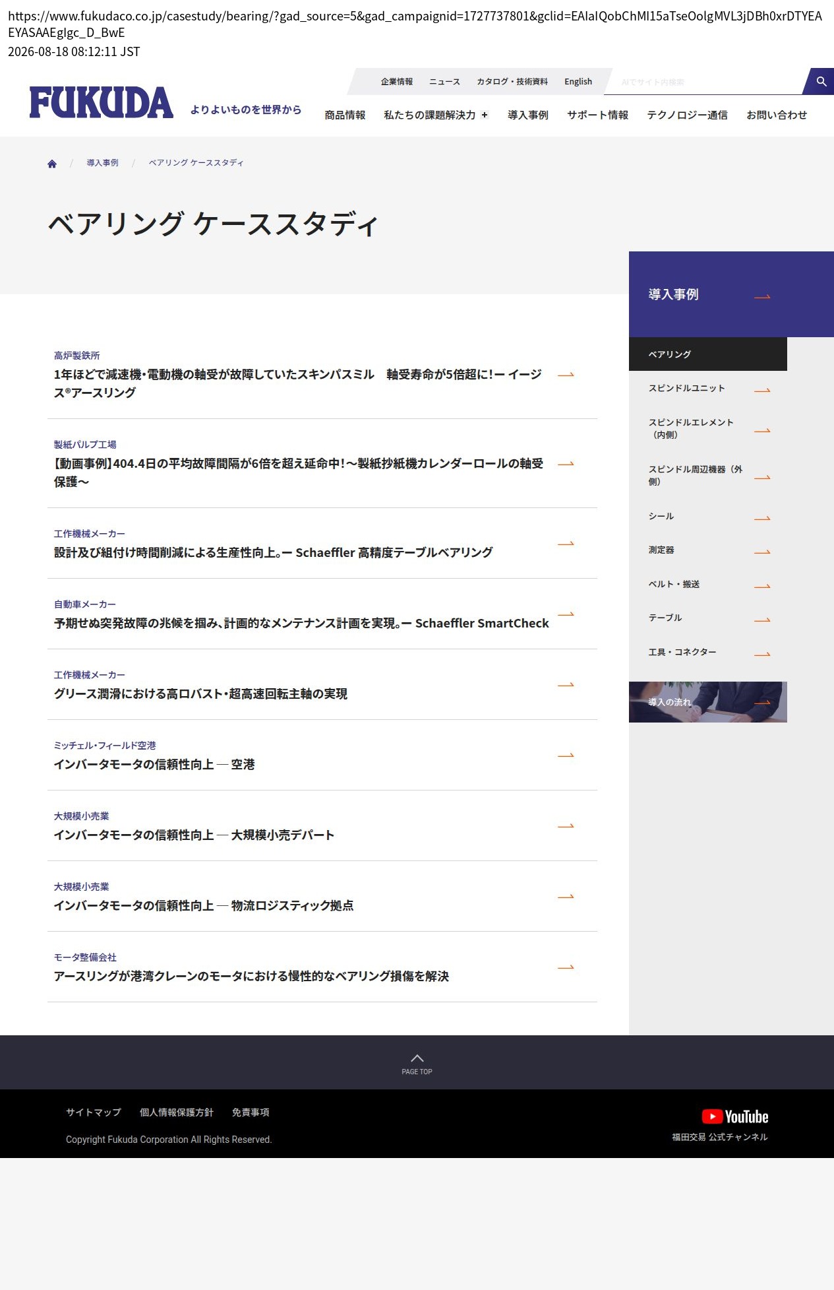Open the グリース潤滑における高ロバスト article title

(x=200, y=693)
